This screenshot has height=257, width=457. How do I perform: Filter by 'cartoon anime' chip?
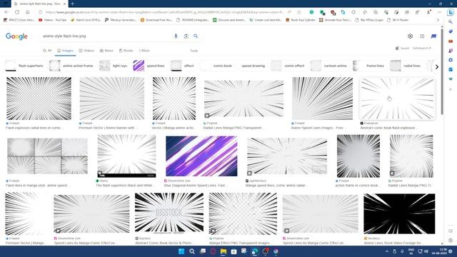point(329,66)
